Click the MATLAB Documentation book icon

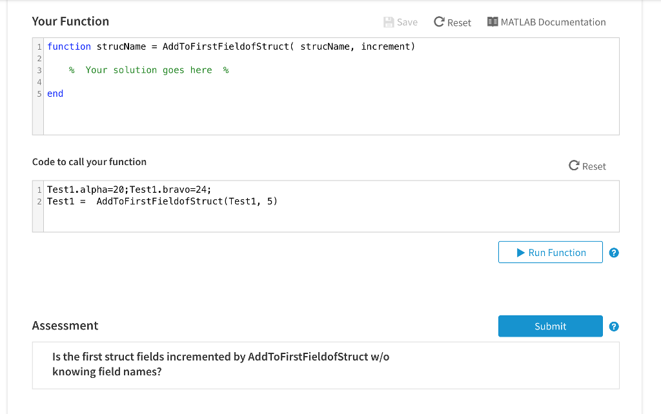point(493,22)
